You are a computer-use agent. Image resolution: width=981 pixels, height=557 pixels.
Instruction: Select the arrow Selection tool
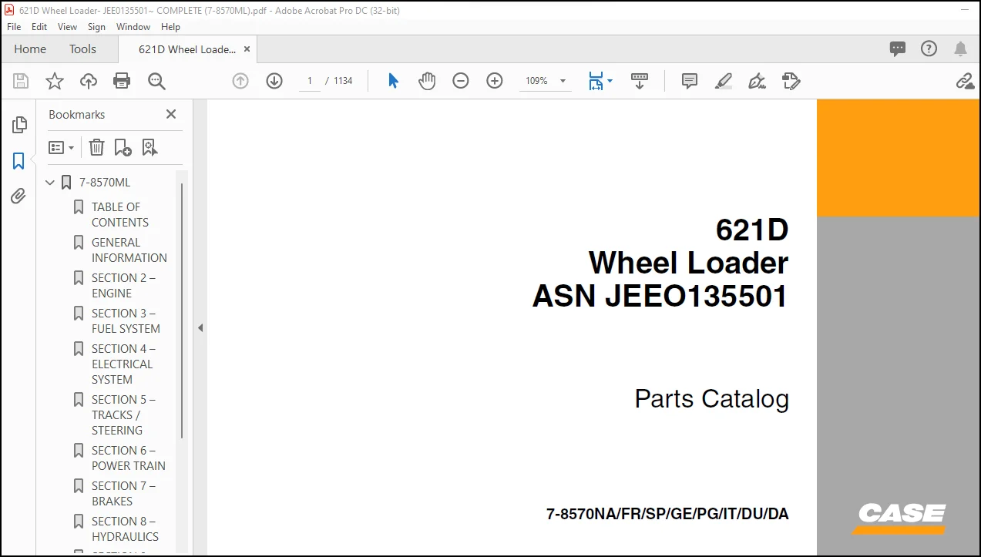393,81
